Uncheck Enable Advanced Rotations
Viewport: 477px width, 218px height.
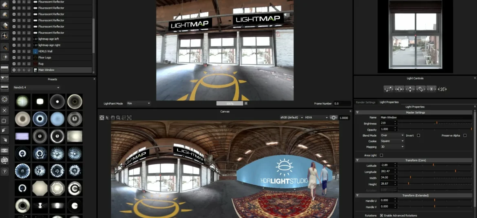[382, 216]
